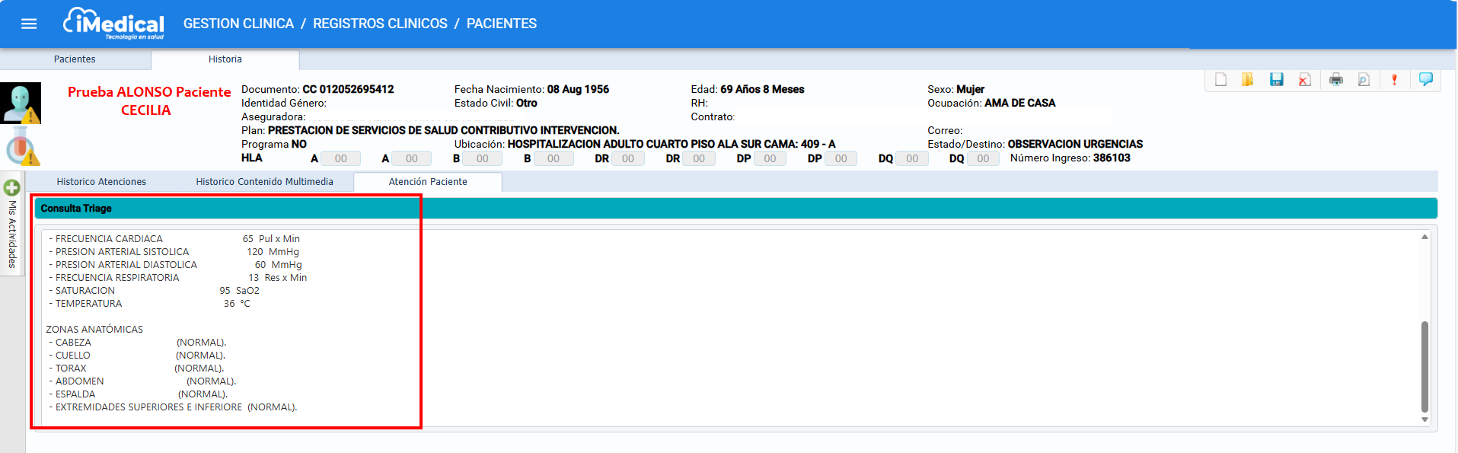Click the delete document red X icon
Screen dimensions: 1458x453
[x=1304, y=80]
